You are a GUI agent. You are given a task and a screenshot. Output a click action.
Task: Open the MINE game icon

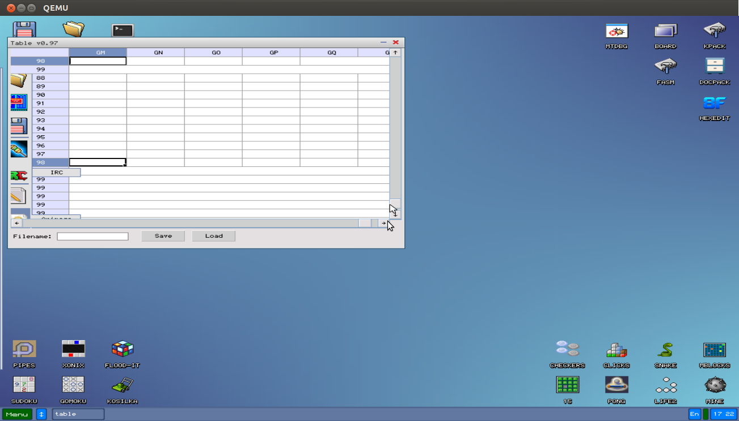[x=715, y=385]
